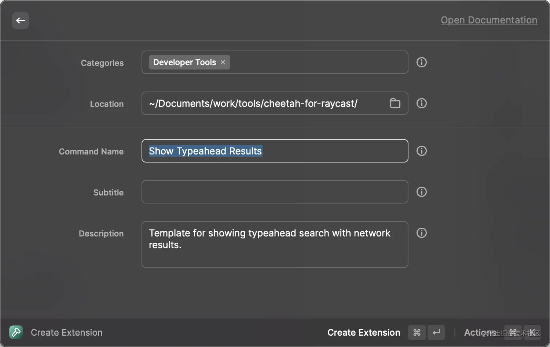Focus the empty Subtitle field
Image resolution: width=550 pixels, height=347 pixels.
pyautogui.click(x=275, y=192)
